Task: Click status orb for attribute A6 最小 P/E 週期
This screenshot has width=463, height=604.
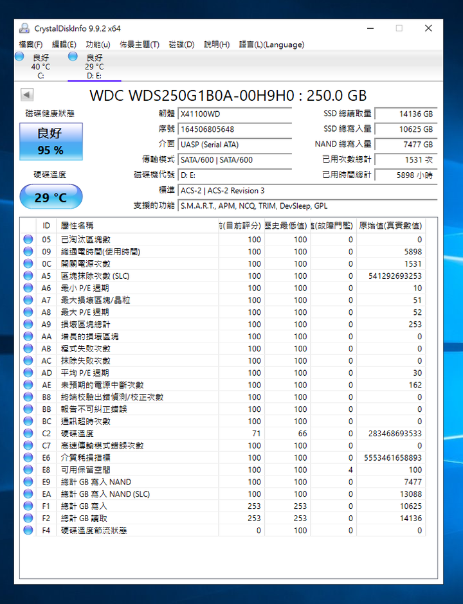Action: [28, 288]
